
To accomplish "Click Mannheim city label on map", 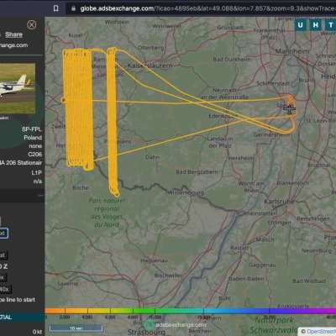I will (x=292, y=51).
